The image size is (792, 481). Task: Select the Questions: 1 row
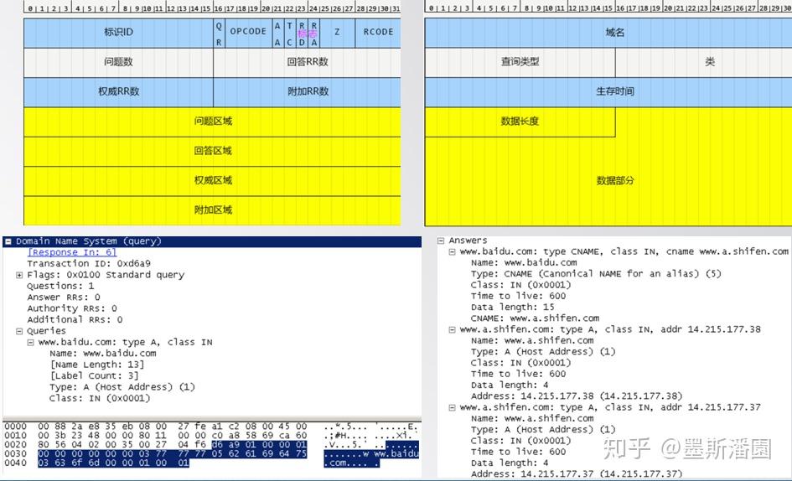(x=60, y=286)
